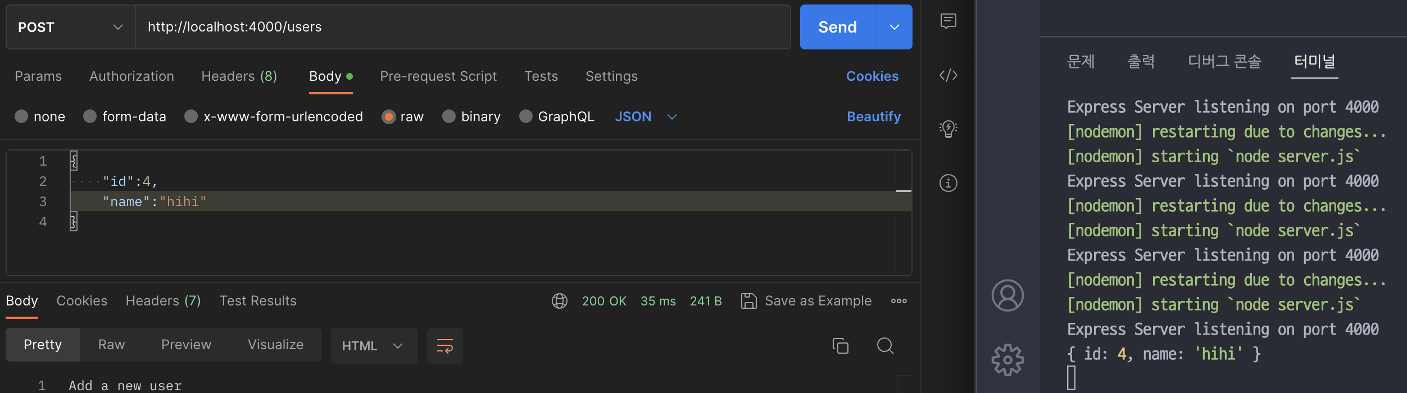Click the 241 B response size
The image size is (1407, 393).
tap(706, 301)
